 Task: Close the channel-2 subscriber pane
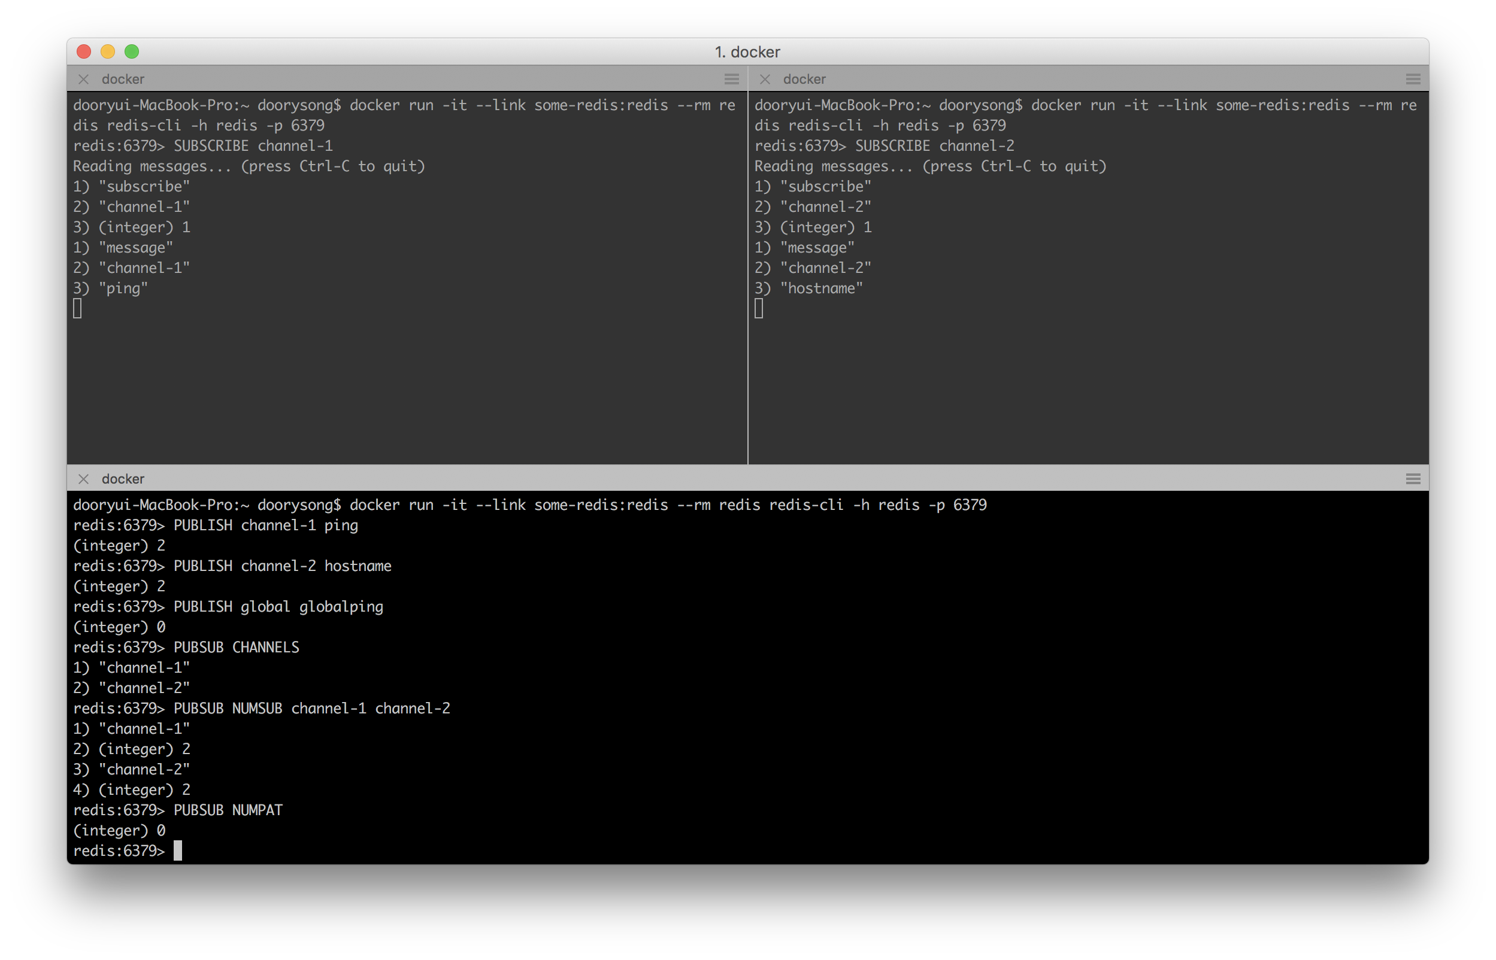[x=765, y=79]
